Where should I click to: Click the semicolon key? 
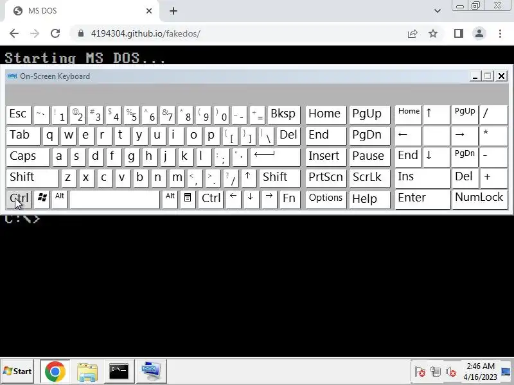coord(221,157)
